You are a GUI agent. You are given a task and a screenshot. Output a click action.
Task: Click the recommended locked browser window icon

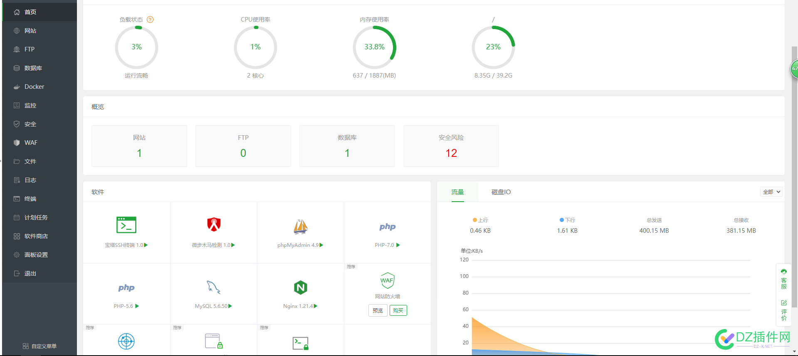[x=214, y=341]
